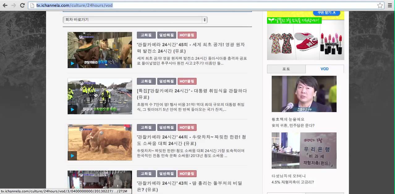Select 고화질 for the 특집 episode
The height and width of the screenshot is (194, 395).
tap(146, 81)
